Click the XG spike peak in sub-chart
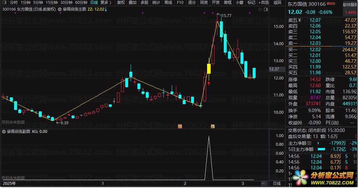 click(209, 136)
